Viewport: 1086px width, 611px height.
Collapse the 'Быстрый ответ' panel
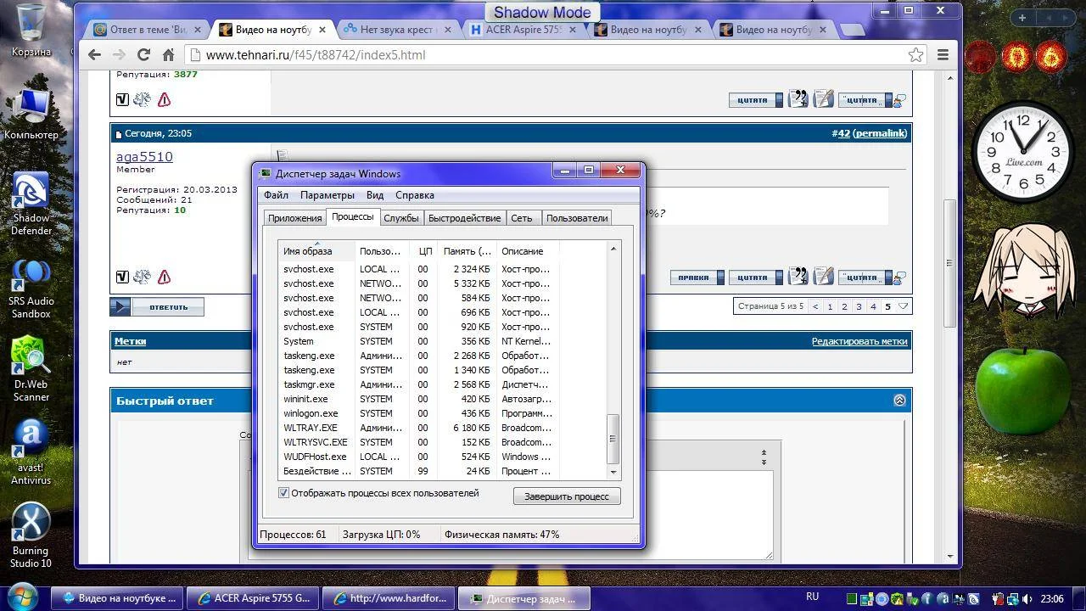click(899, 401)
